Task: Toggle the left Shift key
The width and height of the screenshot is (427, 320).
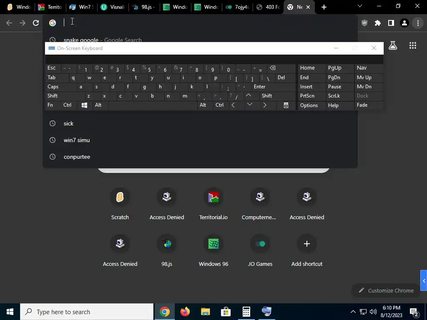Action: 65,96
